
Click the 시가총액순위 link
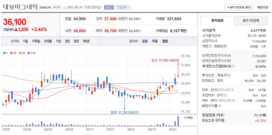click(211, 36)
